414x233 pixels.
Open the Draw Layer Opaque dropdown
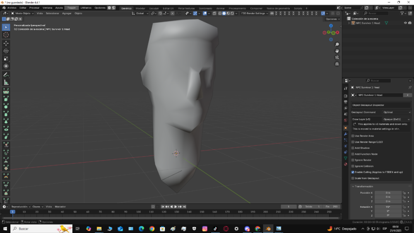pyautogui.click(x=397, y=119)
